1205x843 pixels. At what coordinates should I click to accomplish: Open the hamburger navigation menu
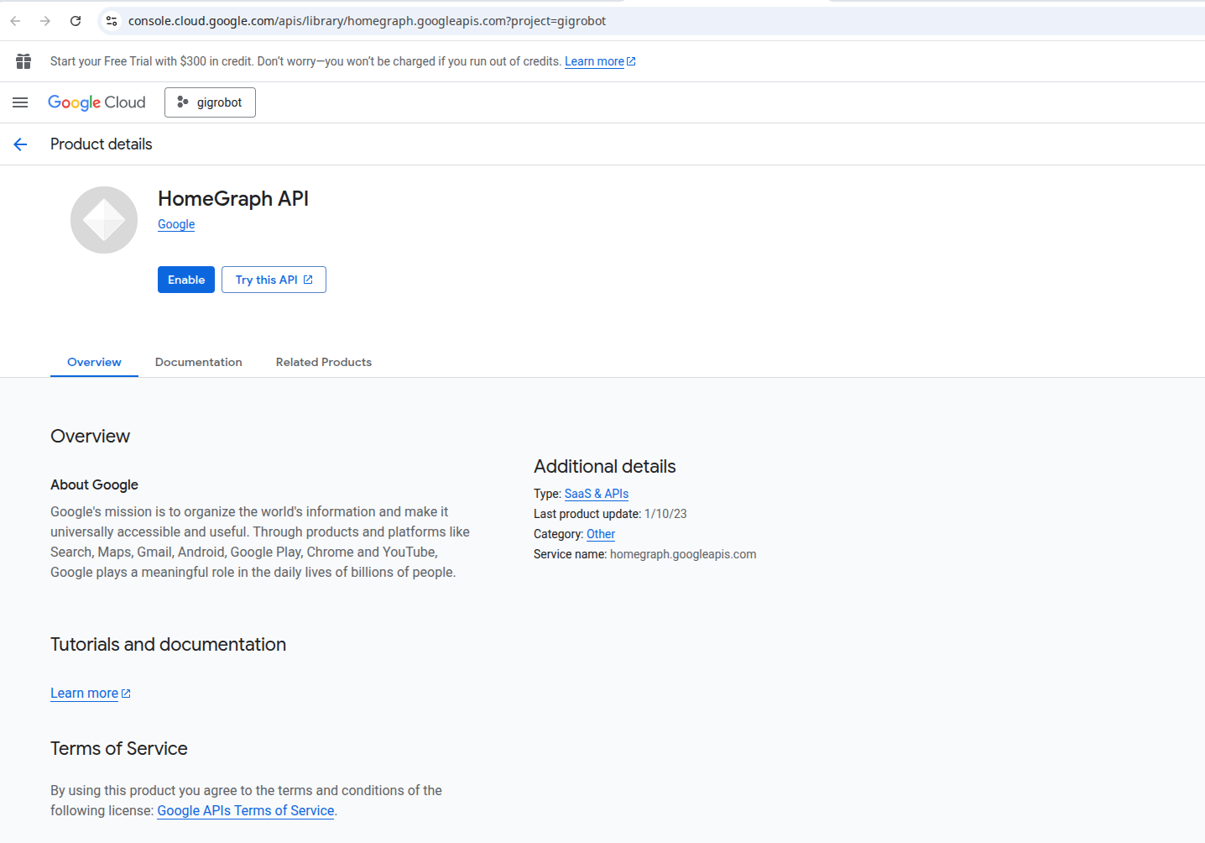click(x=20, y=102)
